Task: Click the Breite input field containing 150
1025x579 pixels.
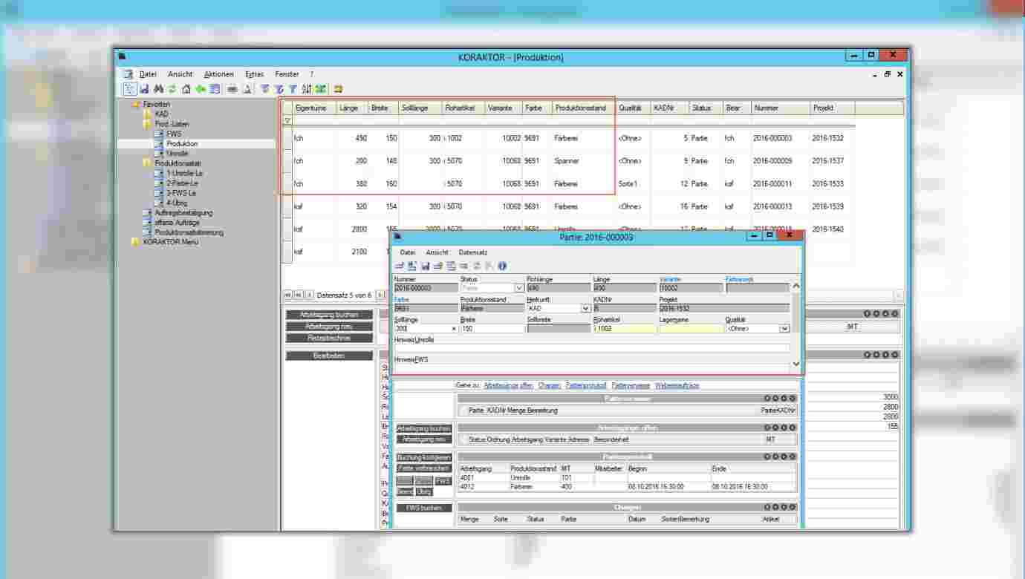Action: coord(492,328)
